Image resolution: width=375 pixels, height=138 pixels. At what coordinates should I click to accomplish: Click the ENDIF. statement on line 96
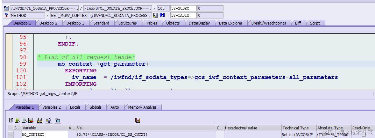coord(68,44)
